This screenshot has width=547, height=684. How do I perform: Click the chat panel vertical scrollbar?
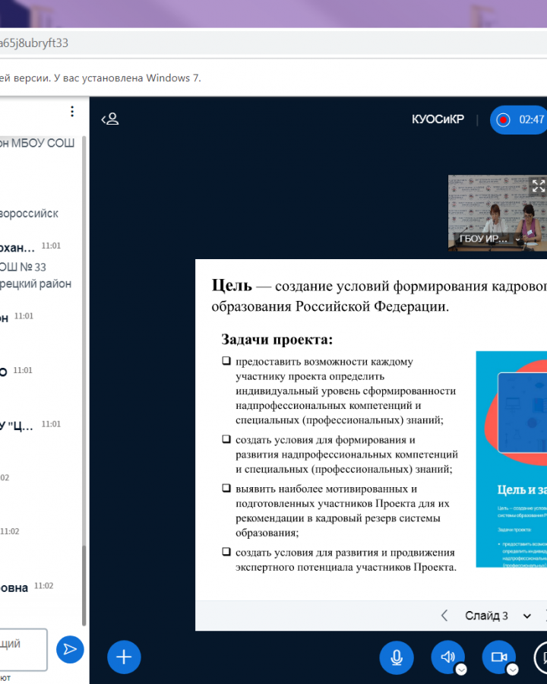click(84, 380)
